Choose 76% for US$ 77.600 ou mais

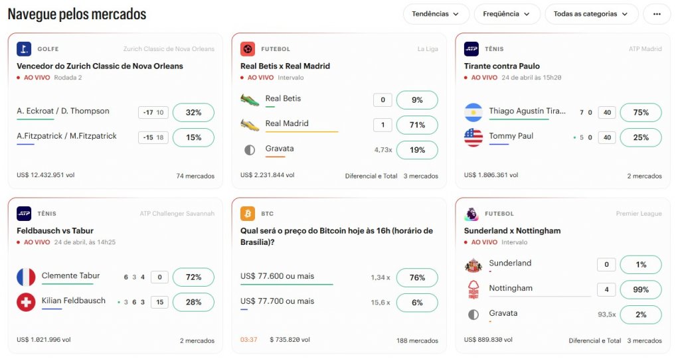click(417, 277)
